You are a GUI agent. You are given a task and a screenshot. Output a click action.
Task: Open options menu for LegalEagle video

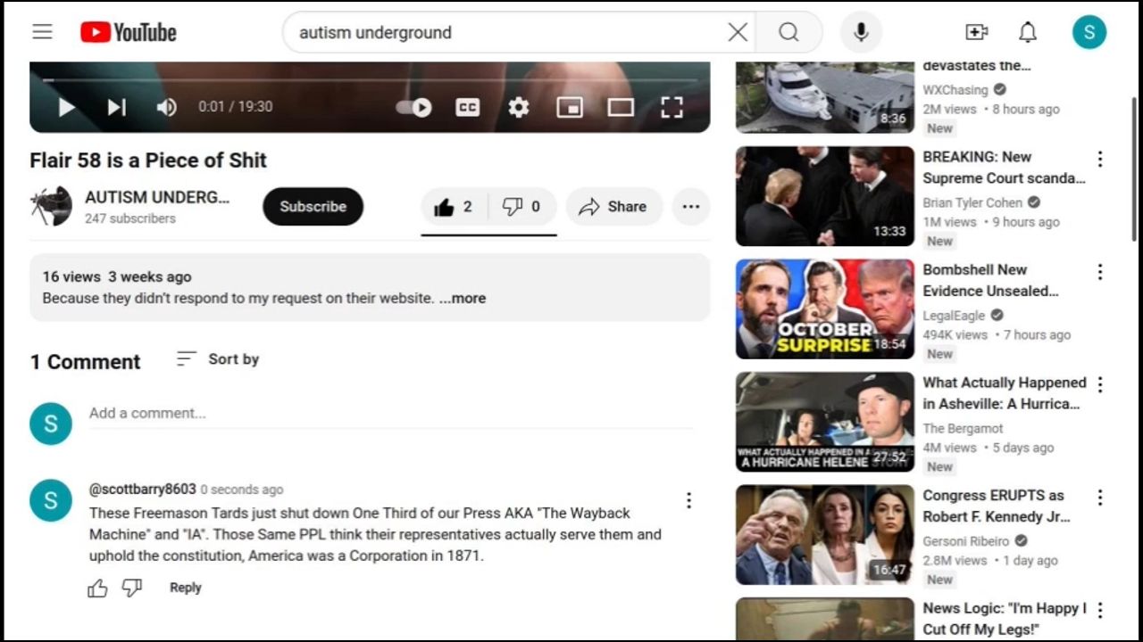[1099, 272]
